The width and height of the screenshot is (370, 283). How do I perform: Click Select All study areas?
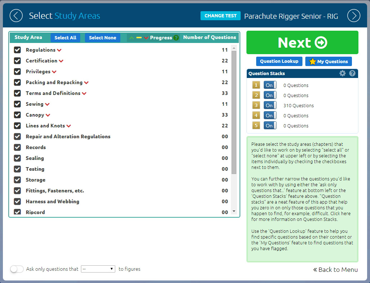(x=65, y=38)
